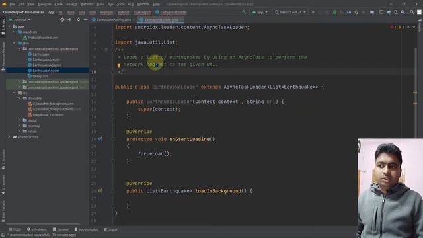The width and height of the screenshot is (423, 238).
Task: Hide the Project tool window
Action: pos(85,20)
